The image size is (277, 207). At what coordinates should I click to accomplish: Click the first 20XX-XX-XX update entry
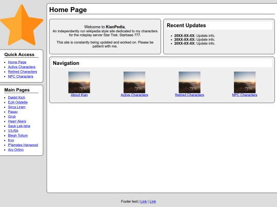tap(194, 36)
